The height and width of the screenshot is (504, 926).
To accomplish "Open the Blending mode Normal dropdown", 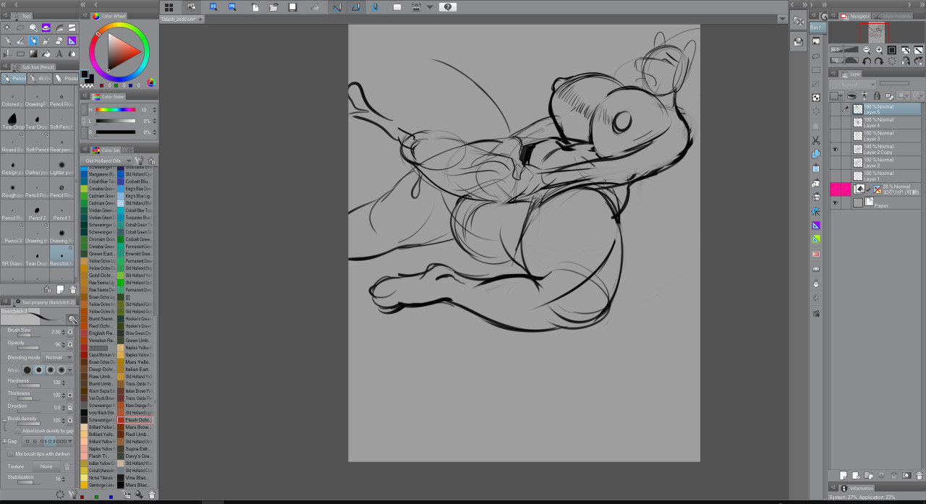I will pos(58,357).
